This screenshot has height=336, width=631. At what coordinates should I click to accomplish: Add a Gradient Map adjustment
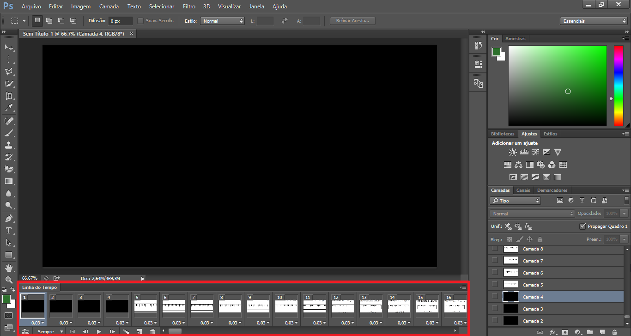tap(558, 177)
